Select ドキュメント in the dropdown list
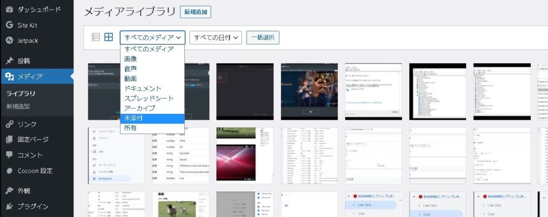The width and height of the screenshot is (548, 217). pos(142,89)
